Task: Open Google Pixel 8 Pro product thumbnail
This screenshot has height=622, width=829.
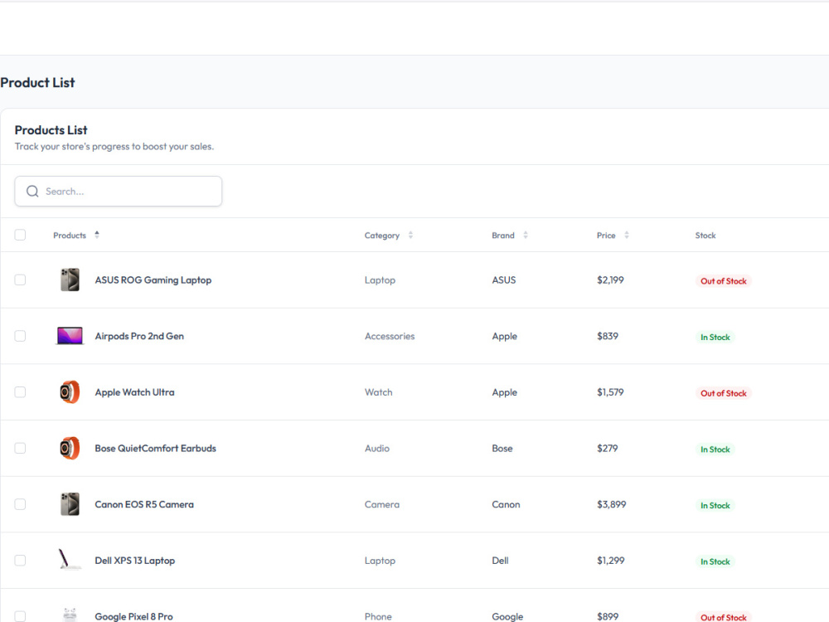Action: 70,615
